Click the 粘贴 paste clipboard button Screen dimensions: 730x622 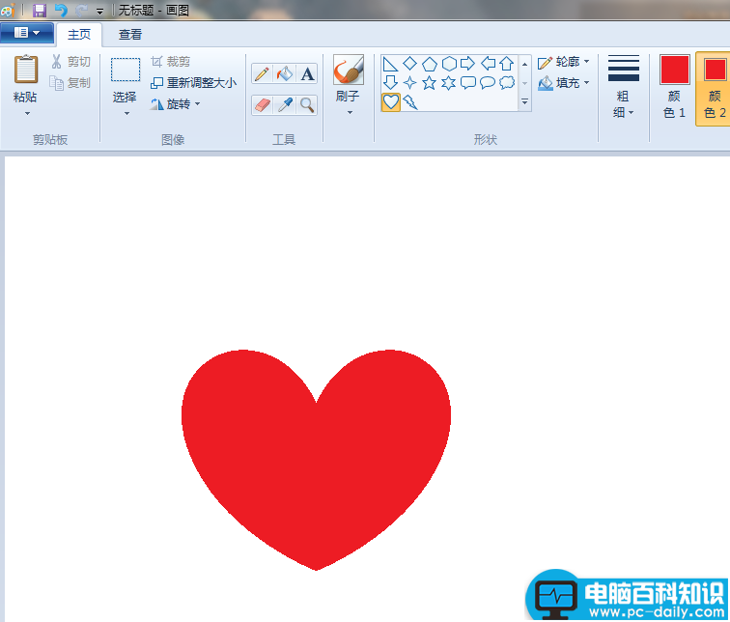[26, 70]
